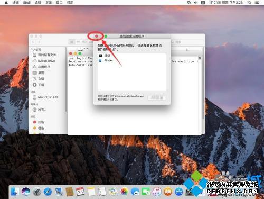Viewport: 264px width, 199px height.
Task: Open Photos app in the Dock
Action: coord(124,192)
